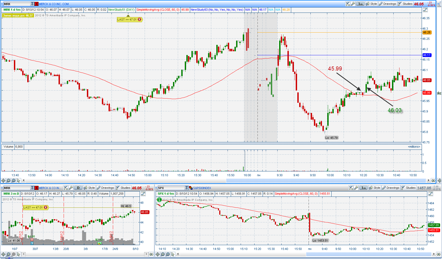Click red news alert icon beside MERCK

coord(37,4)
